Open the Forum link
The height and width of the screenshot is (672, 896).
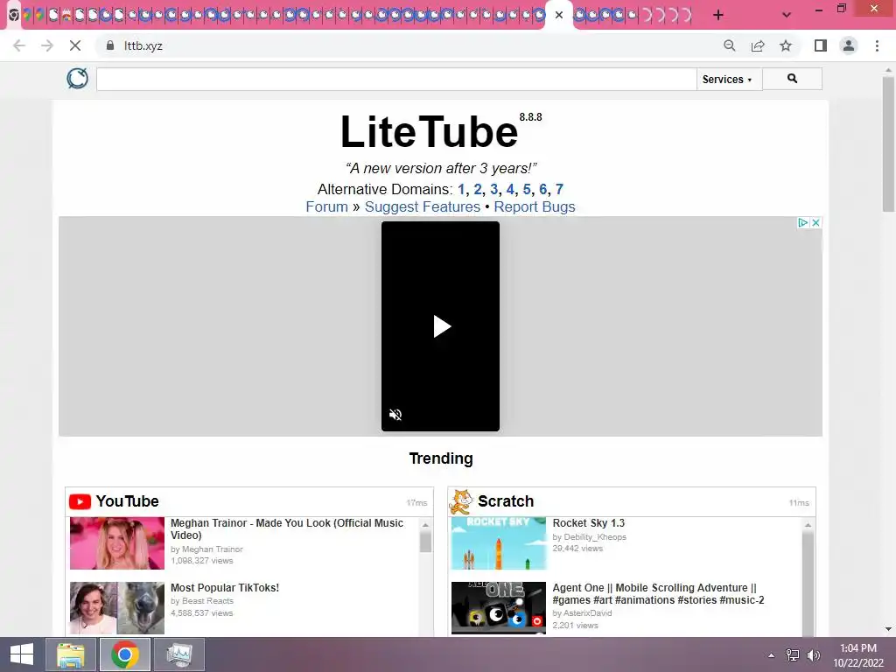327,206
